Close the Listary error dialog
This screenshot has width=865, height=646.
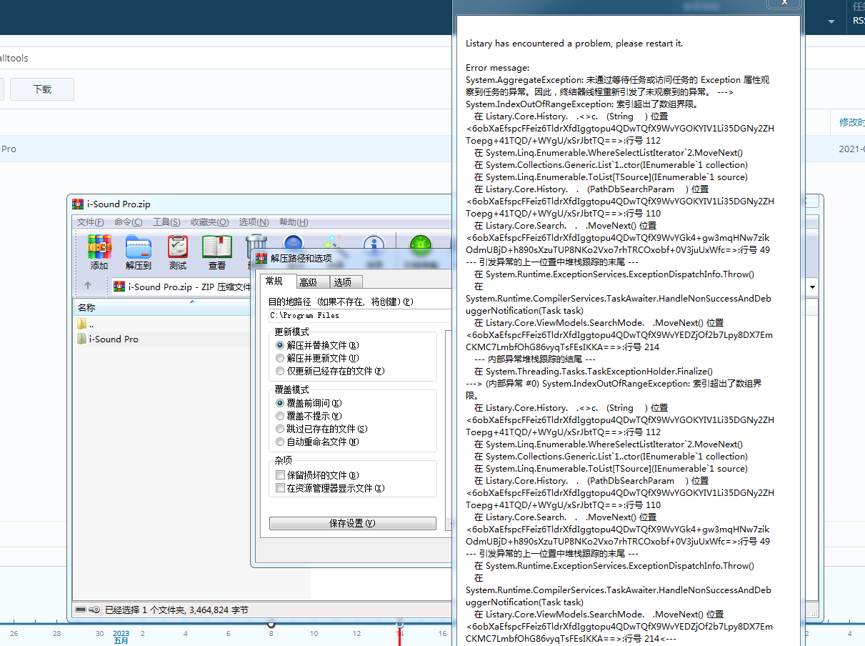[x=784, y=3]
